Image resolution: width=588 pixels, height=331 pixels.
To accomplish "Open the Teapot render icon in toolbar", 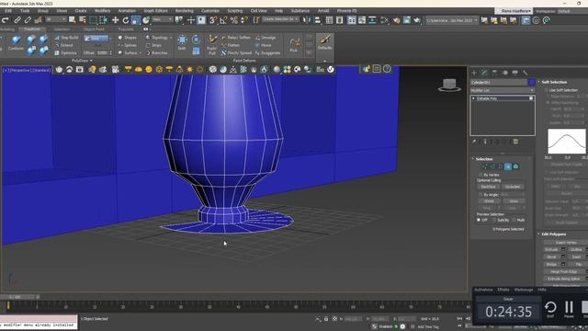I will (x=416, y=20).
